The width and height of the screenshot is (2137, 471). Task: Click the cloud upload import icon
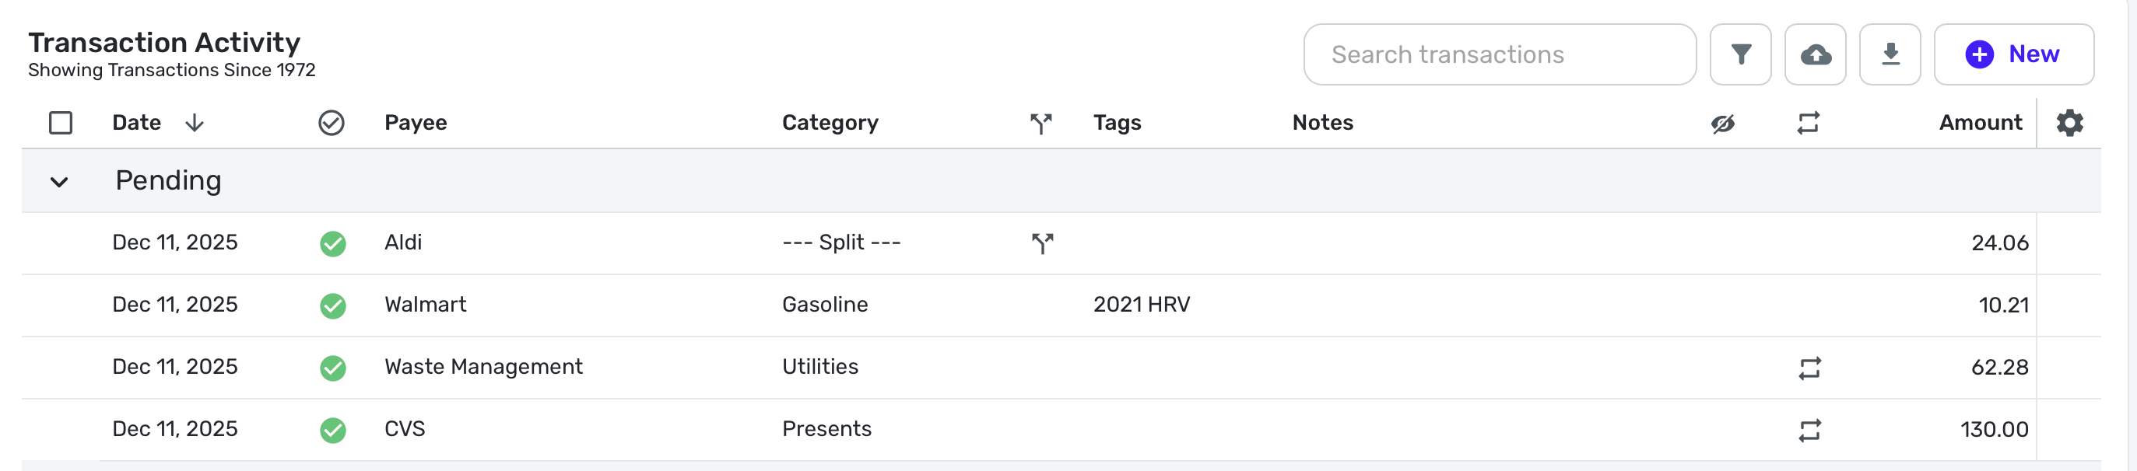pyautogui.click(x=1815, y=54)
